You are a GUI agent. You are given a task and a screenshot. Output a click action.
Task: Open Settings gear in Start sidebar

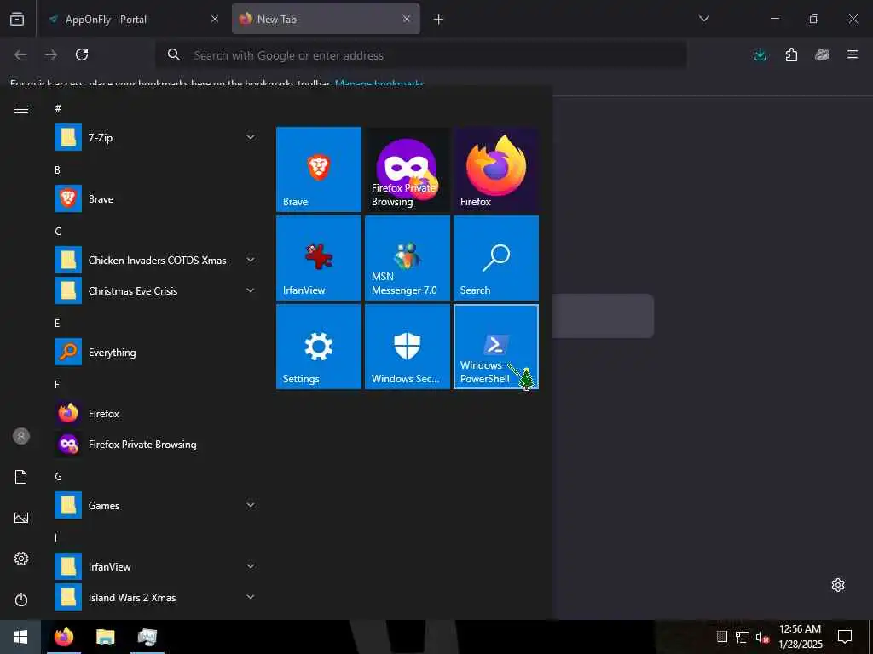(x=21, y=559)
